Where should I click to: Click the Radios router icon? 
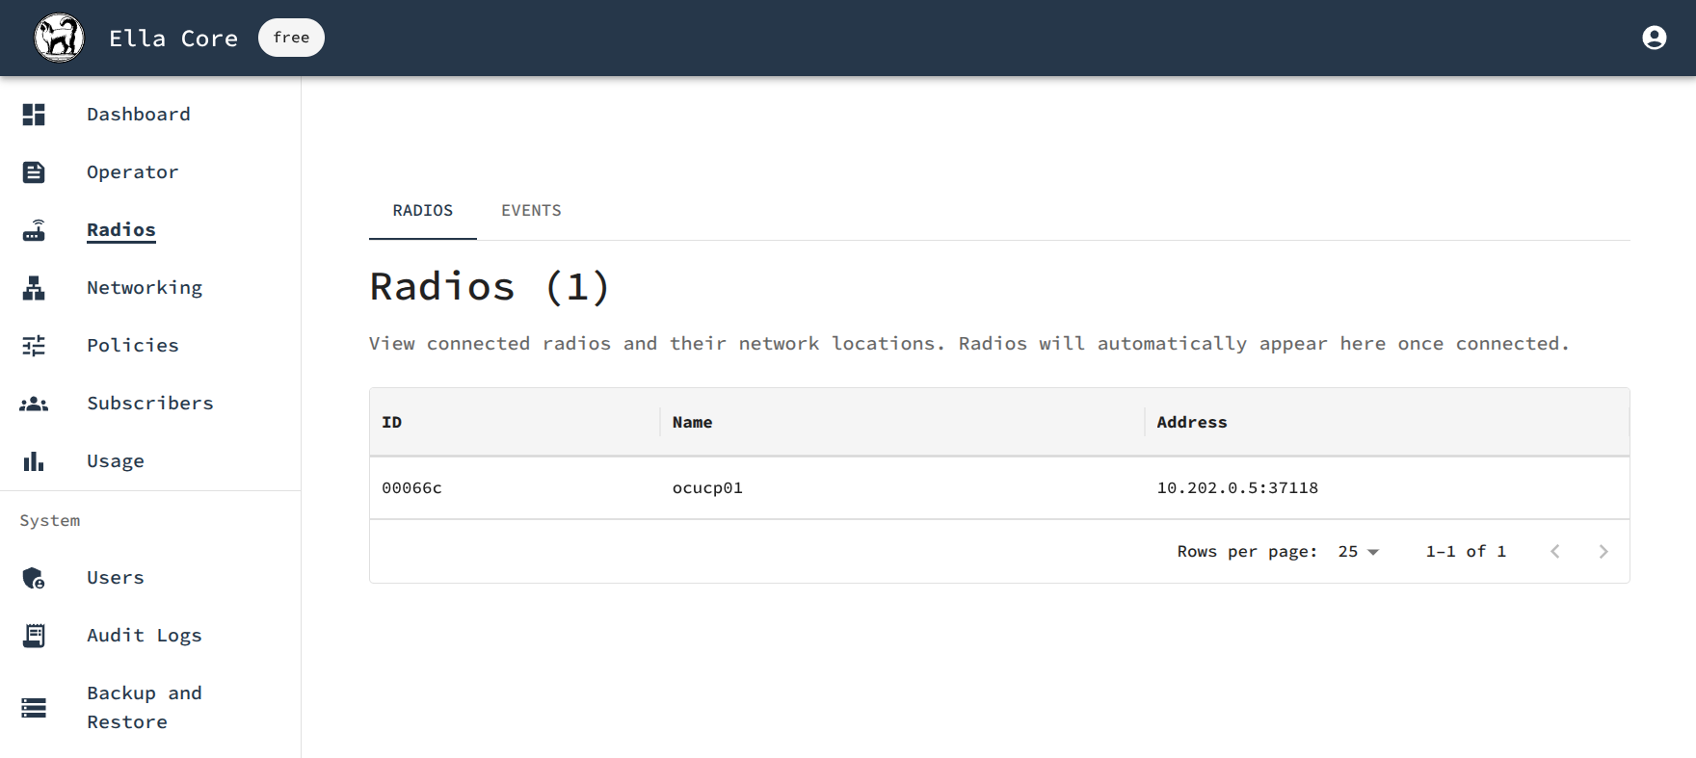click(x=34, y=230)
